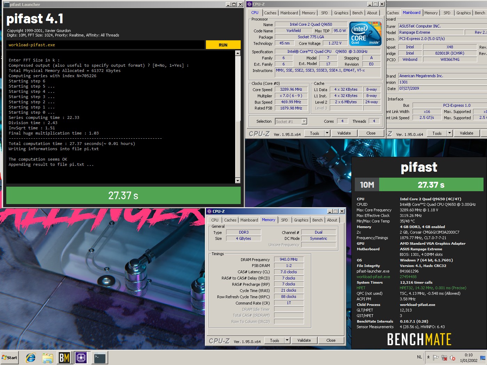Open Graphics tab in right CPU-Z window
Viewport: 487px width, 365px height.
tap(463, 13)
